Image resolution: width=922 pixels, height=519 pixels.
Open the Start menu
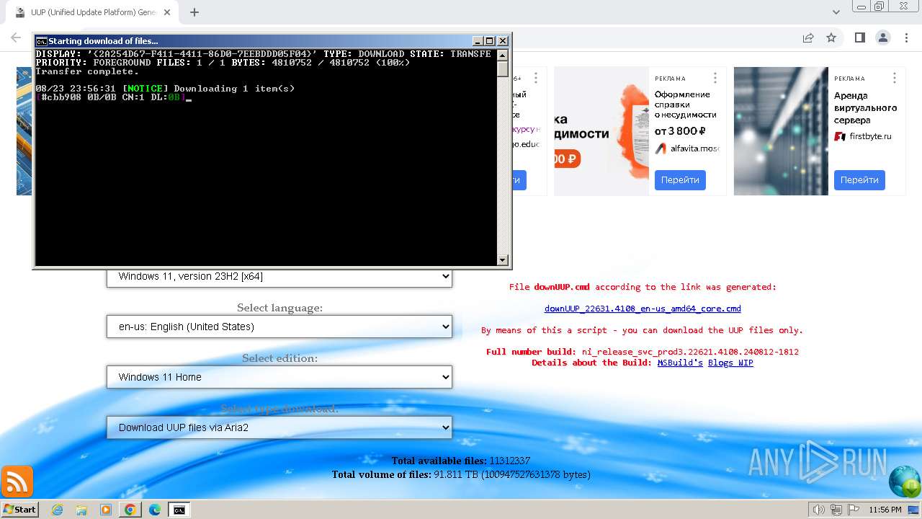19,510
